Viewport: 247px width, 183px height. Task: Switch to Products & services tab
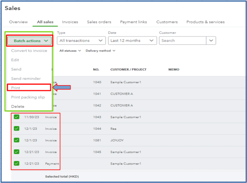coord(205,22)
